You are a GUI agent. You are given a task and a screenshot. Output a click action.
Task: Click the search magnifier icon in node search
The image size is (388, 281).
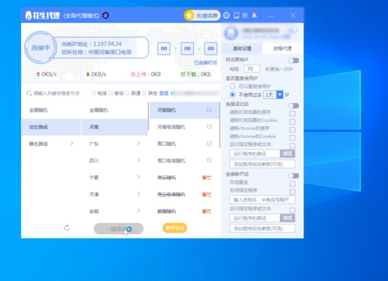click(29, 93)
